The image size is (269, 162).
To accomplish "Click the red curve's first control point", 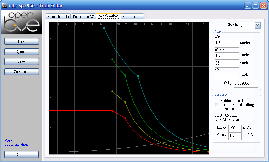I will click(x=112, y=111).
